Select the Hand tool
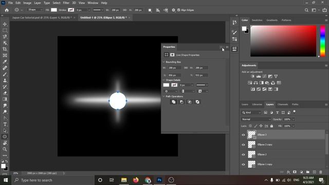This screenshot has height=185, width=329. click(5, 143)
